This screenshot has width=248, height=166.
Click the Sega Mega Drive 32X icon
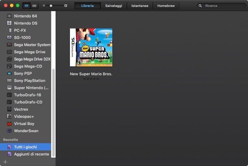pos(9,59)
